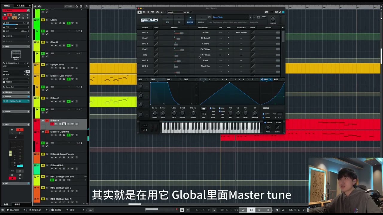Select the NOTE modulation tab
Image resolution: width=383 pixels, height=215 pixels.
click(x=276, y=79)
